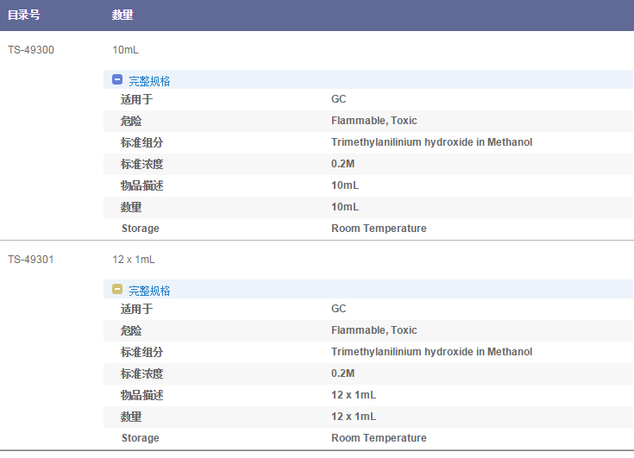
Task: Click Flammable, Toxic value under TS-49300
Action: coord(373,121)
